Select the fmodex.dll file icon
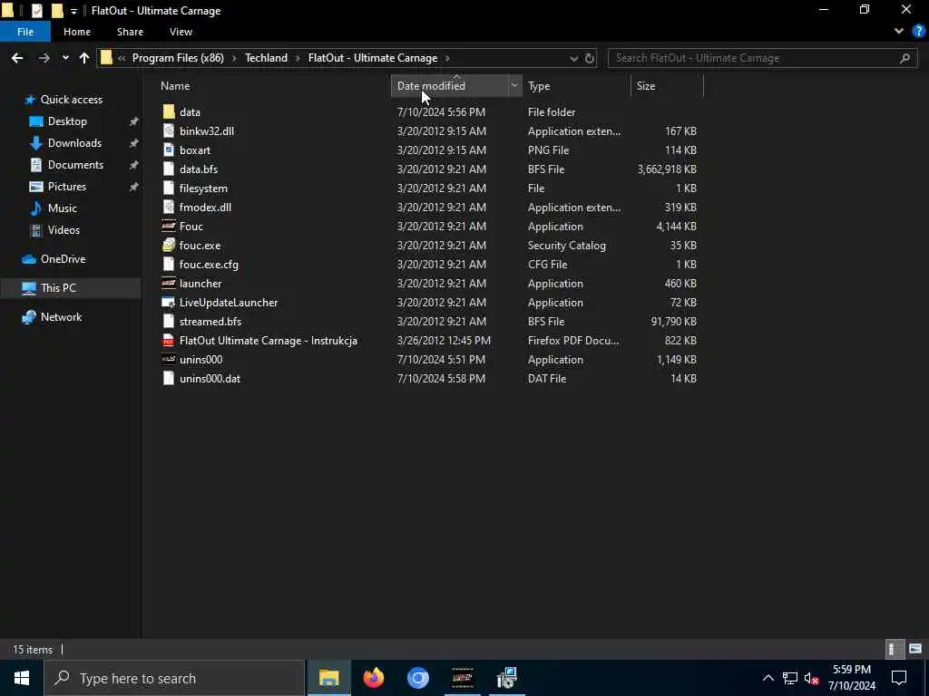This screenshot has width=929, height=696. click(169, 208)
